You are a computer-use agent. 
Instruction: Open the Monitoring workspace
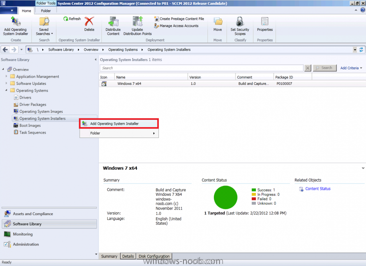[49, 234]
